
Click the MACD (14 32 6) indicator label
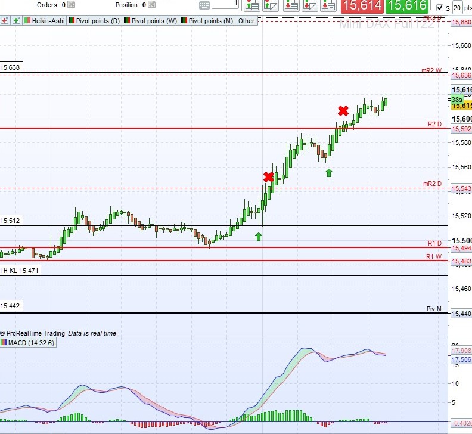coord(27,343)
